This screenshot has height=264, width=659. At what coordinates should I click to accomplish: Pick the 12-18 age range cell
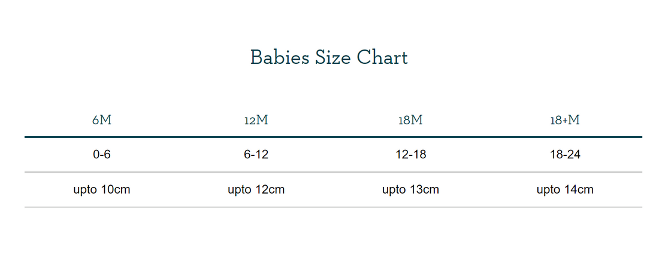pyautogui.click(x=410, y=155)
